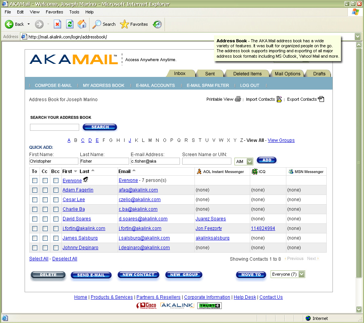
Task: Open Import Contacts via its folder icon
Action: click(x=279, y=99)
